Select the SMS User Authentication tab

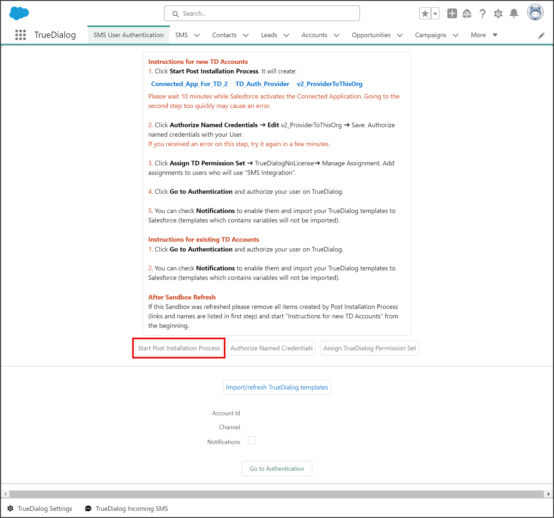[129, 35]
